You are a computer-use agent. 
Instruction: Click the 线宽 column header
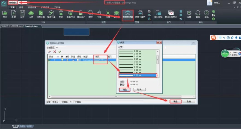[97, 57]
